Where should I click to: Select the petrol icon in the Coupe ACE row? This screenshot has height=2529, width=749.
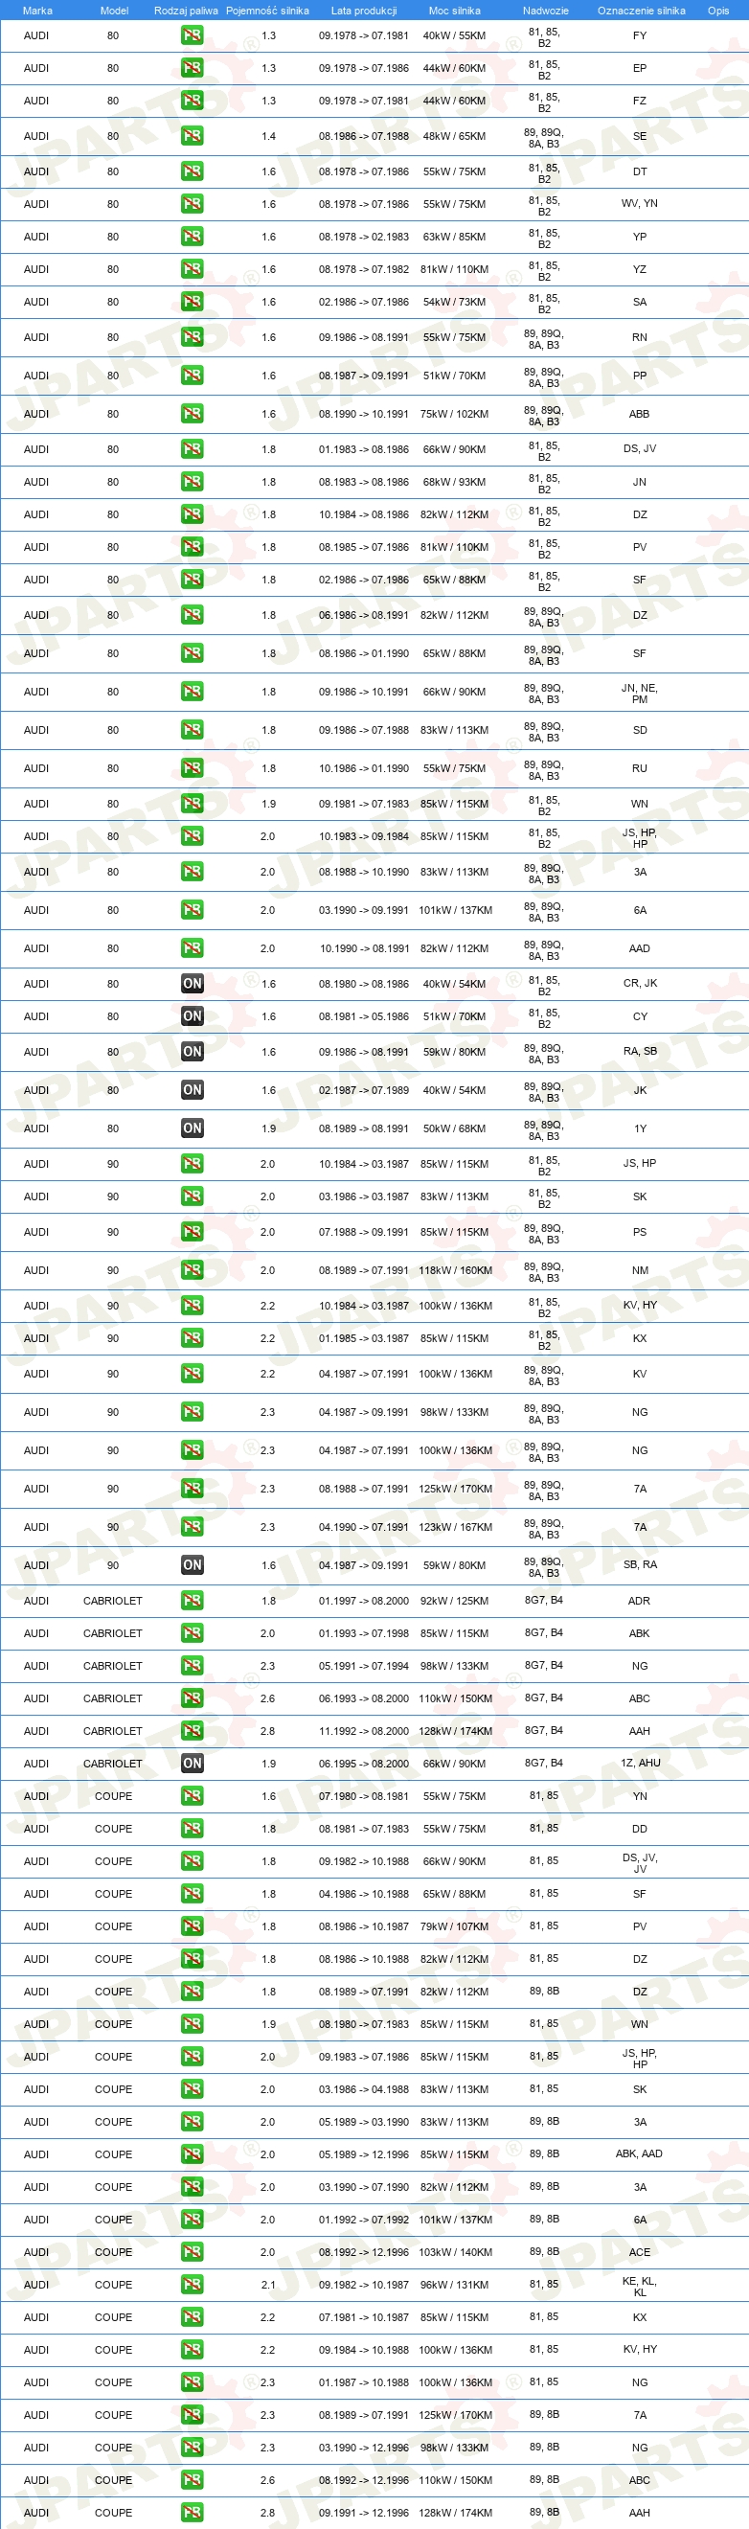pyautogui.click(x=193, y=2252)
